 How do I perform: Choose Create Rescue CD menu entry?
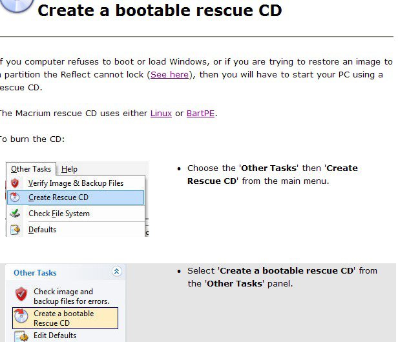pyautogui.click(x=76, y=197)
